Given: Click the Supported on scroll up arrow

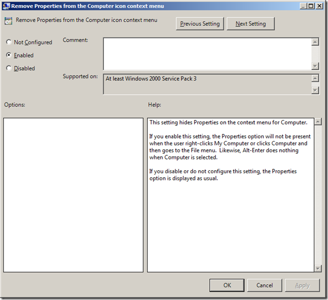Looking at the screenshot, I should click(x=315, y=78).
